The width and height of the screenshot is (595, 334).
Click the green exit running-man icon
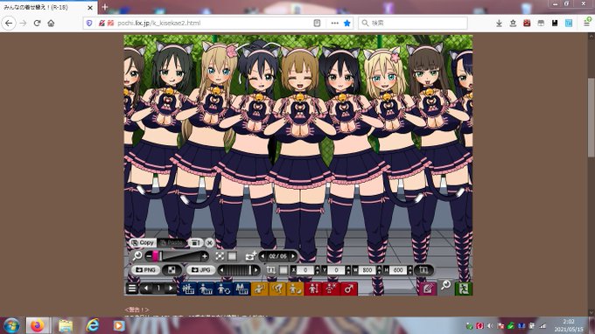pos(464,289)
